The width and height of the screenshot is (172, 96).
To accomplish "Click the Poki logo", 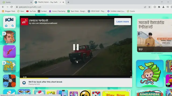I will point(9,20).
